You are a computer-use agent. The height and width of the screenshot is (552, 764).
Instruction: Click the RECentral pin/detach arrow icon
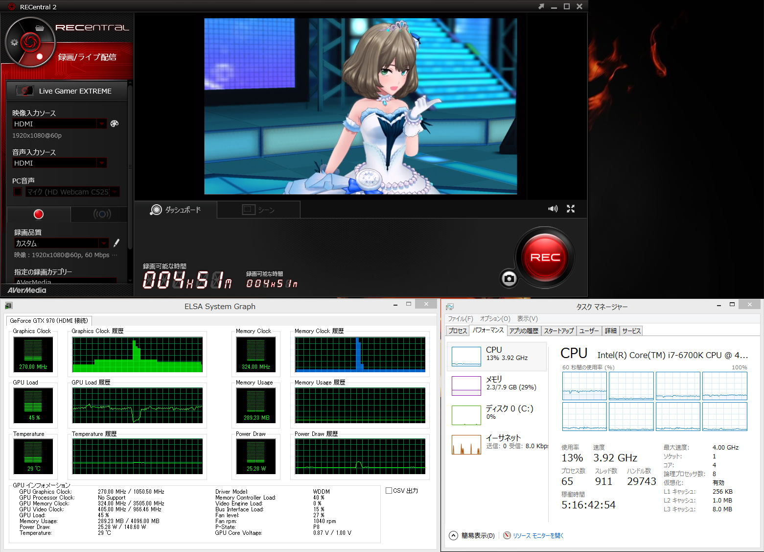(x=541, y=6)
